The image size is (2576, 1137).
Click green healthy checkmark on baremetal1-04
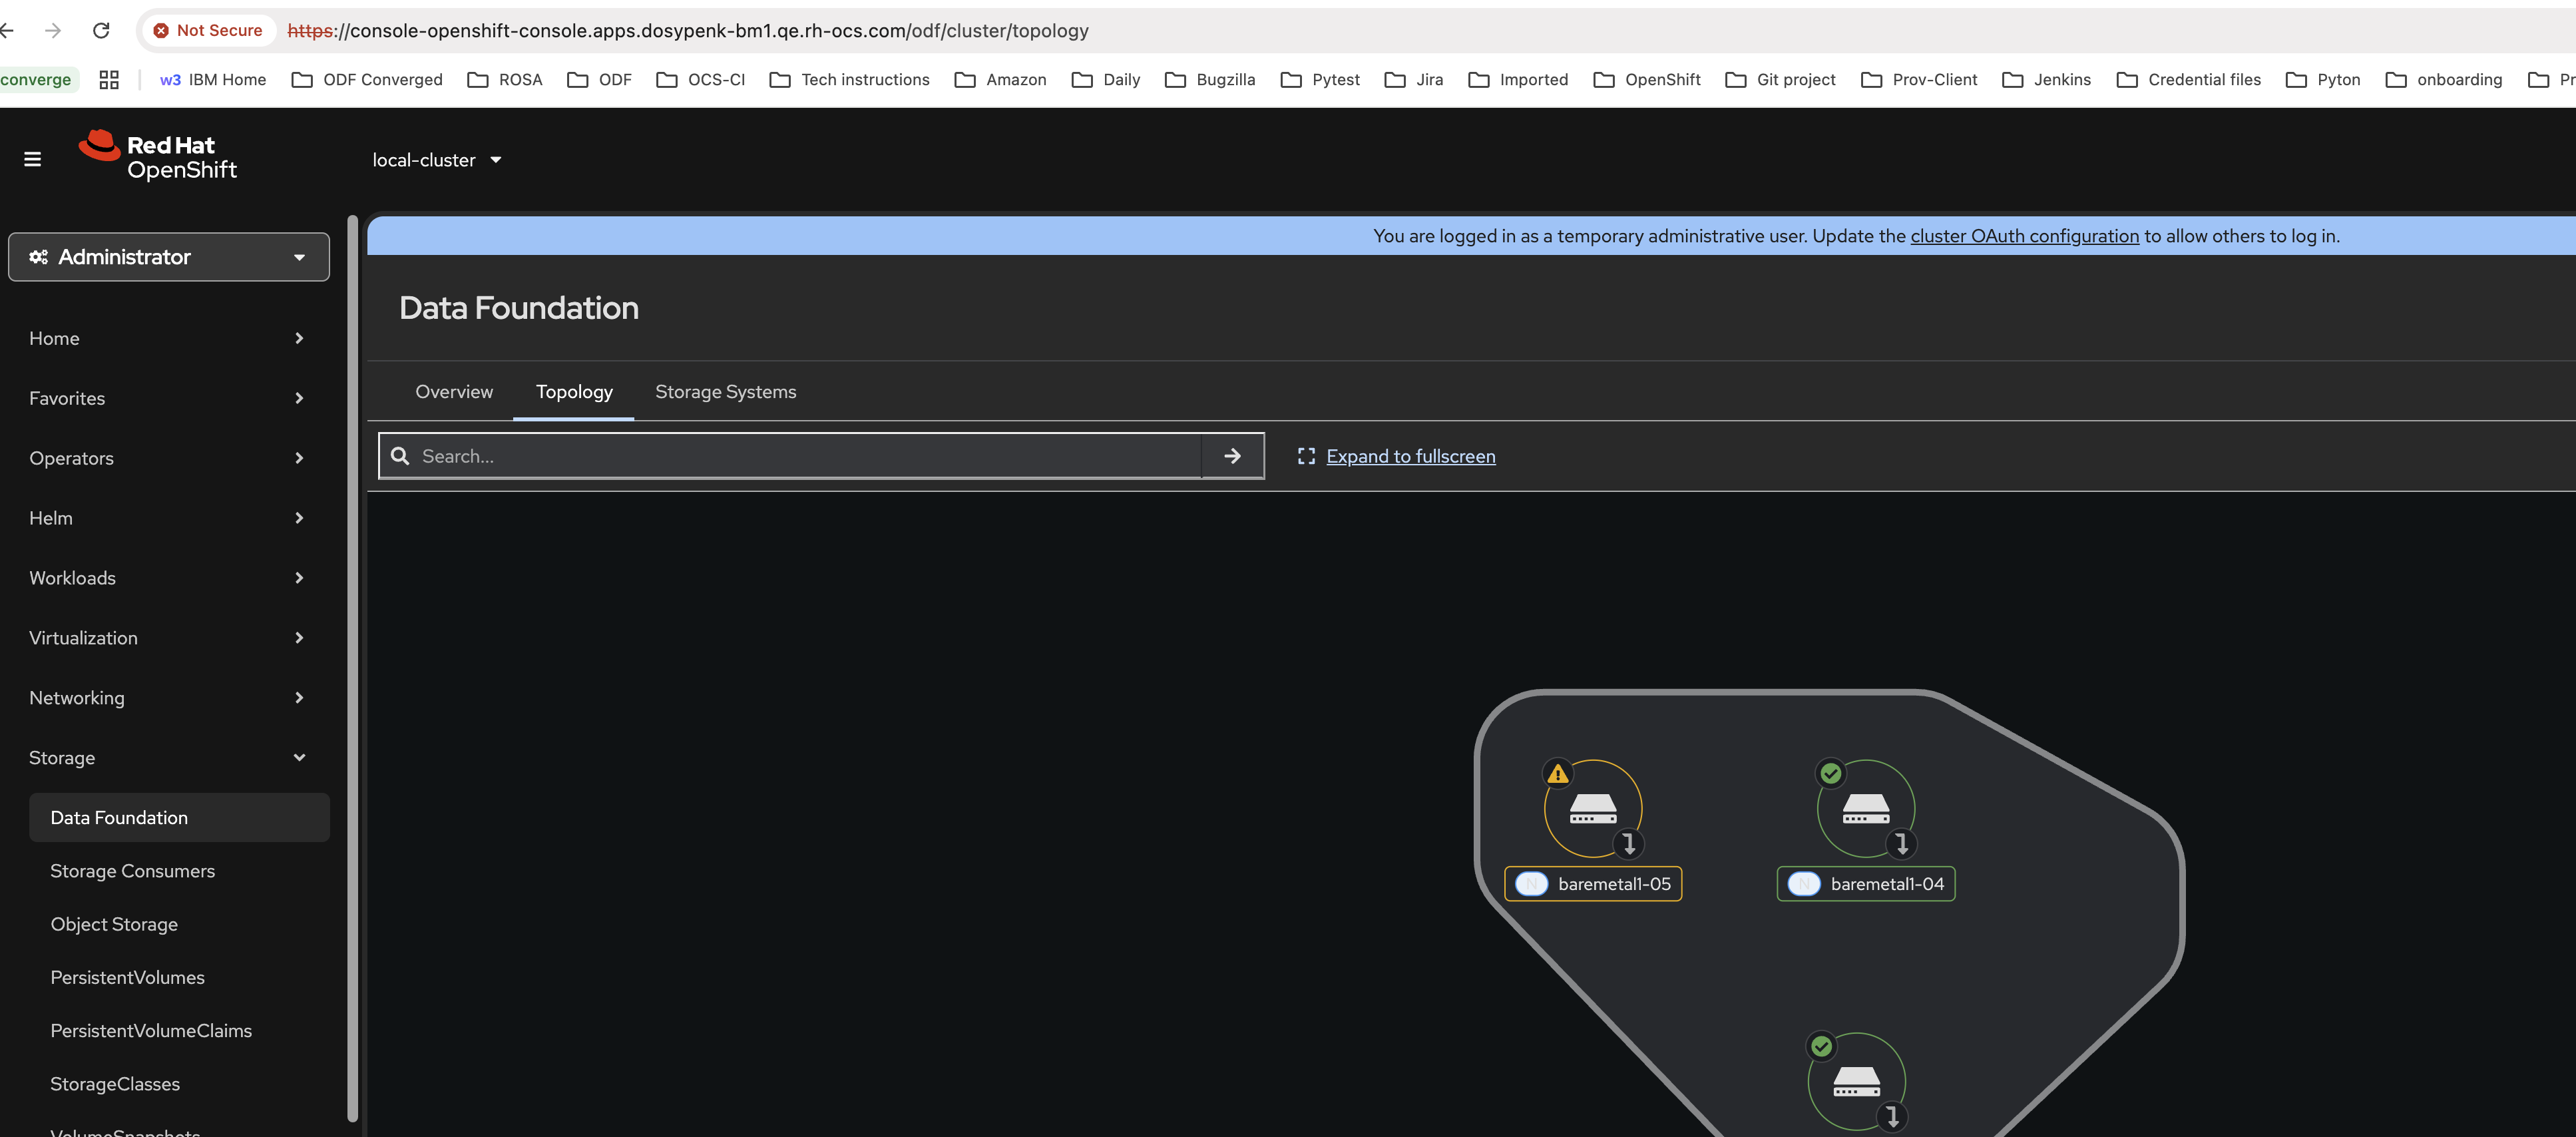click(1830, 773)
